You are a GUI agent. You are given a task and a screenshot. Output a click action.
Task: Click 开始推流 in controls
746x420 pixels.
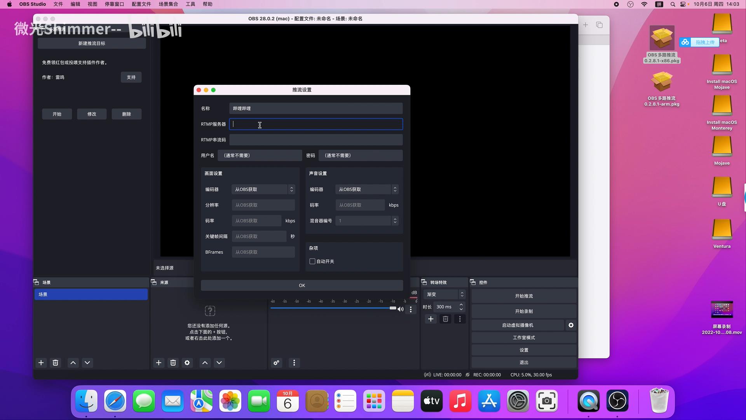[x=524, y=296]
